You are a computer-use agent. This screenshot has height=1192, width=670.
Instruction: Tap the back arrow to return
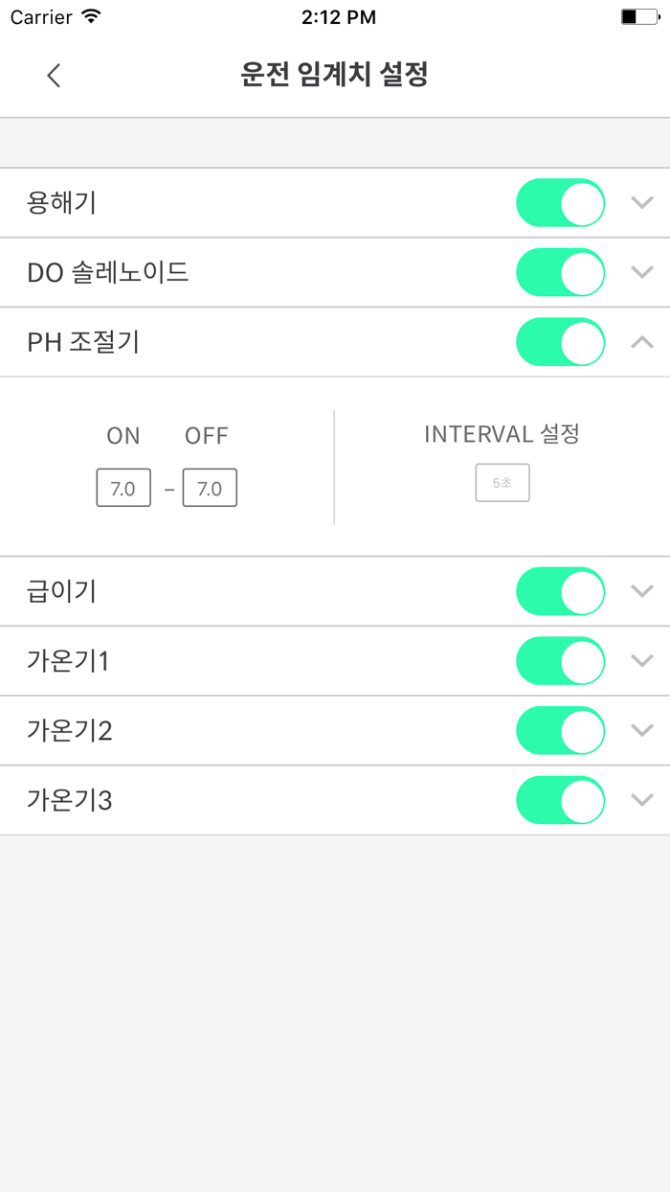coord(54,75)
